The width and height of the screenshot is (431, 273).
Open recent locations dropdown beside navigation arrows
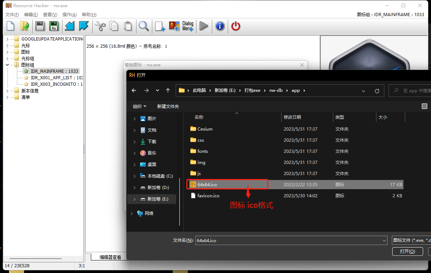(x=157, y=90)
